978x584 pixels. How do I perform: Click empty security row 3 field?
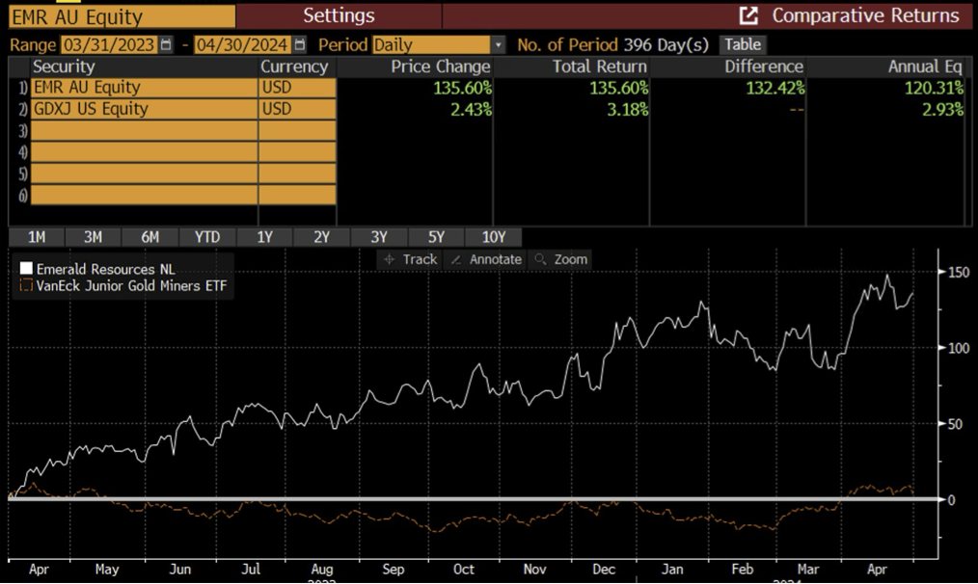point(143,130)
